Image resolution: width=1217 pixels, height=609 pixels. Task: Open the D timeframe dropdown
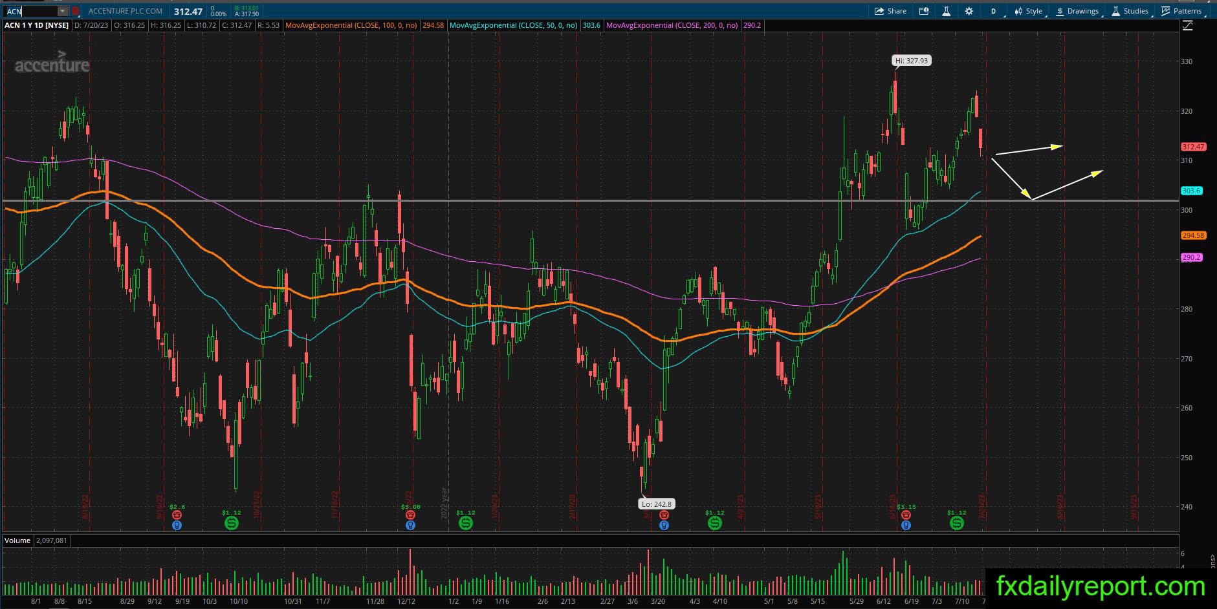994,11
